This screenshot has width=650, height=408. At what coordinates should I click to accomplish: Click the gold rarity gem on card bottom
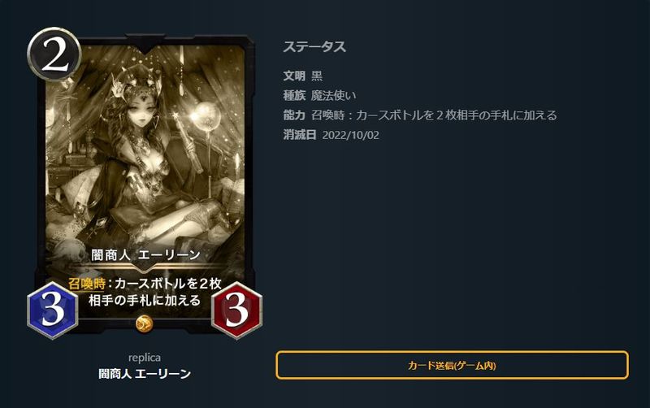(145, 323)
